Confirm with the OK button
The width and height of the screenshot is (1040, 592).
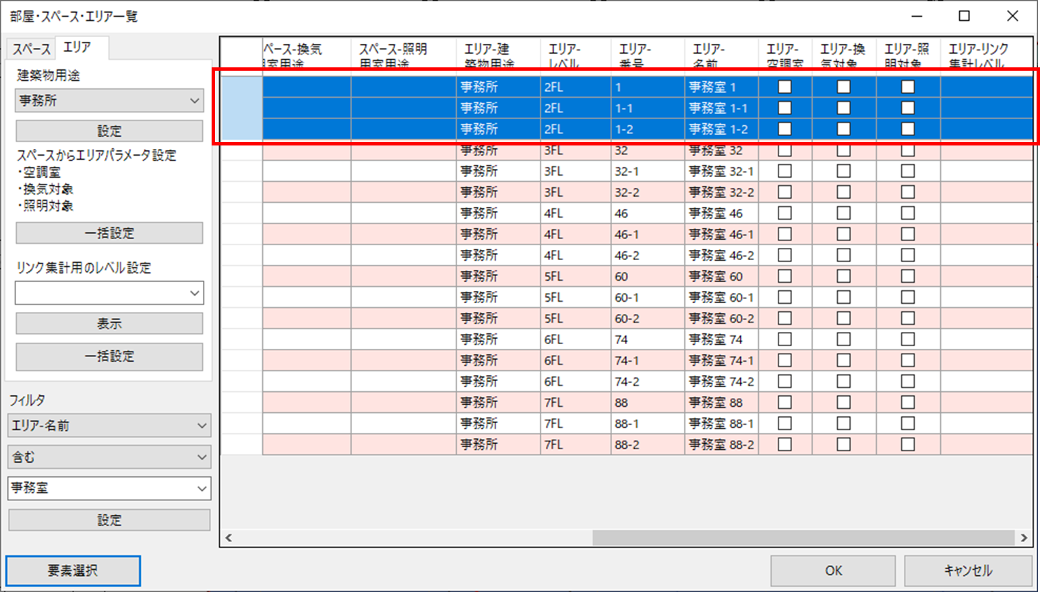click(833, 570)
